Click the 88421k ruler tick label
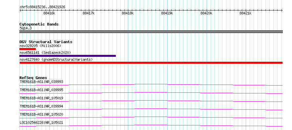The image size is (292, 130). pos(245,13)
